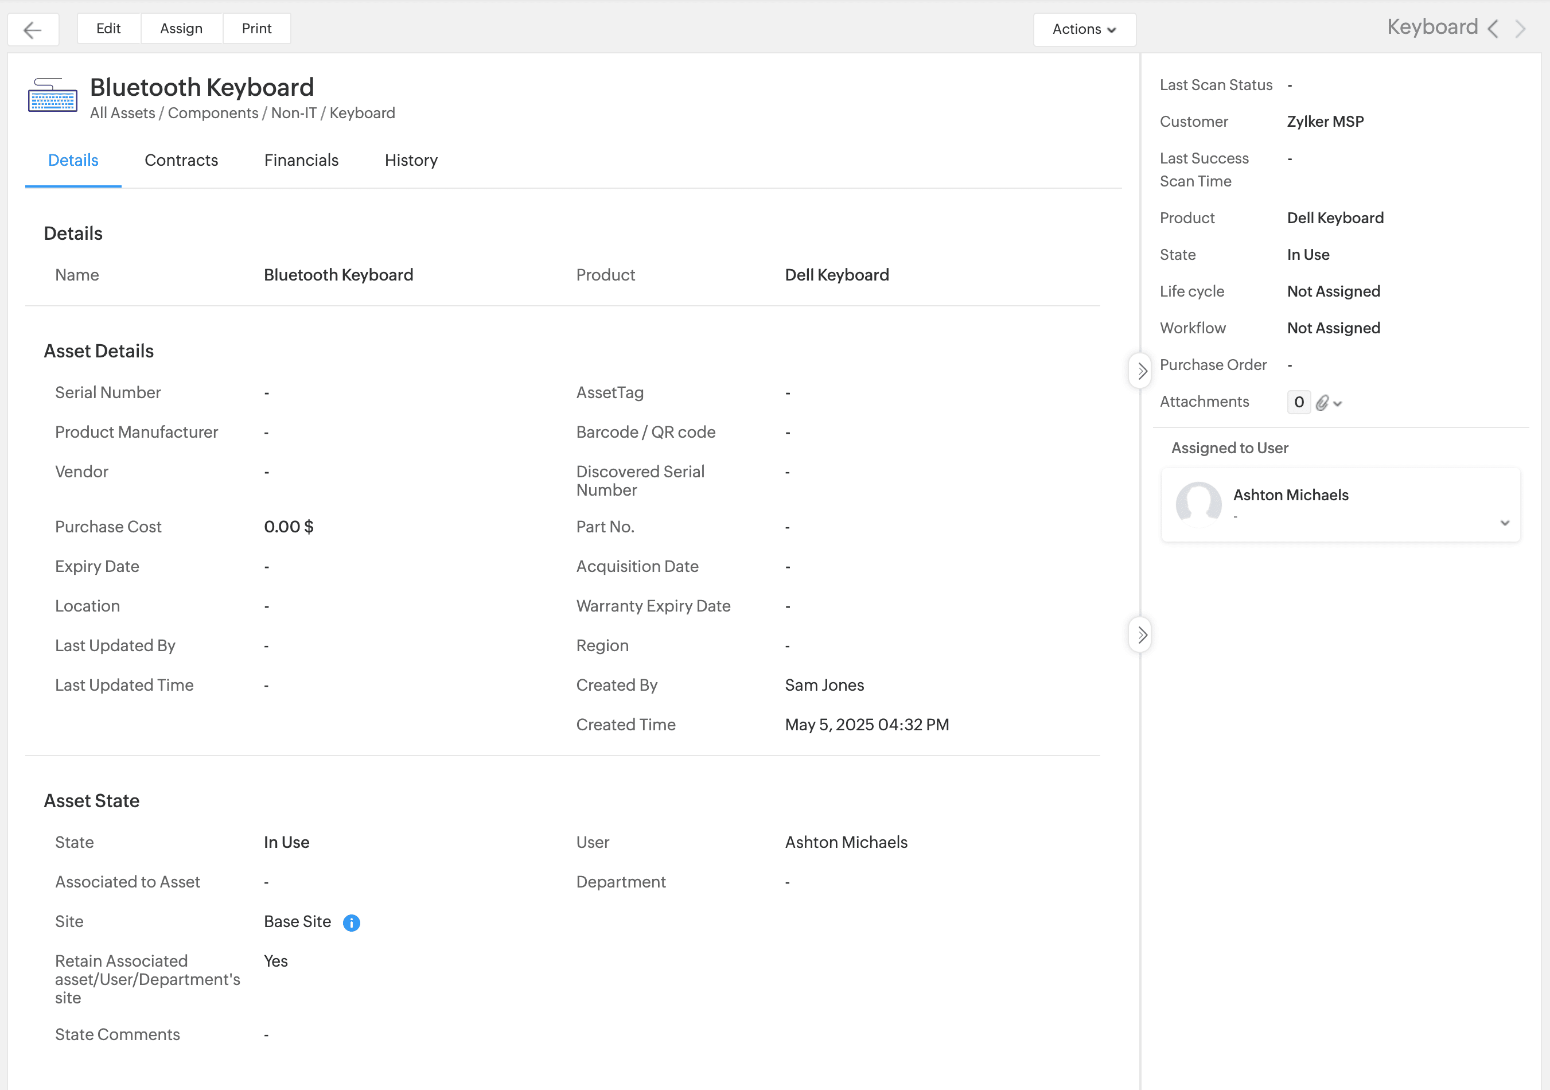Click the info icon beside Base Site

(x=351, y=922)
